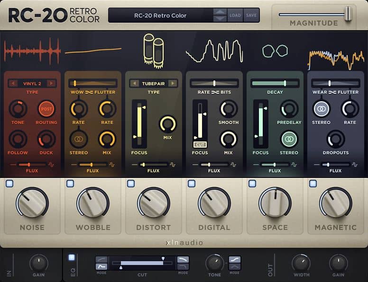Click the Distort MIX knob
Screen dimensions: 368x282
click(167, 124)
